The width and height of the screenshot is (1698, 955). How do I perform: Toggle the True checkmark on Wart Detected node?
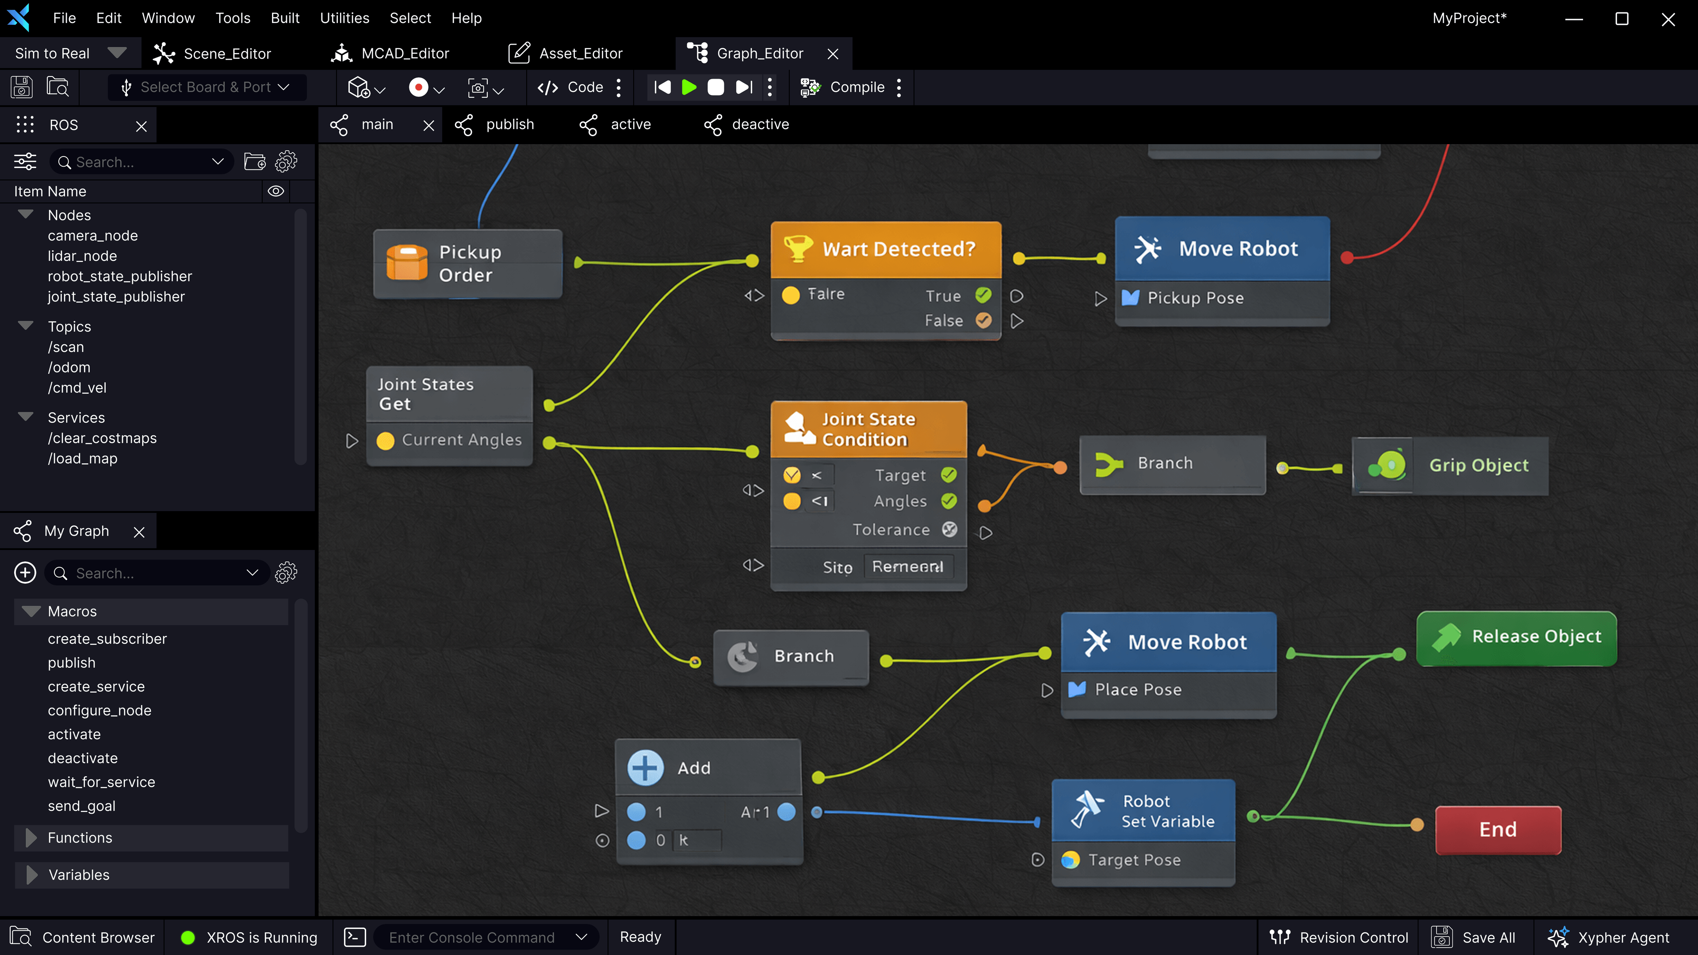coord(983,295)
